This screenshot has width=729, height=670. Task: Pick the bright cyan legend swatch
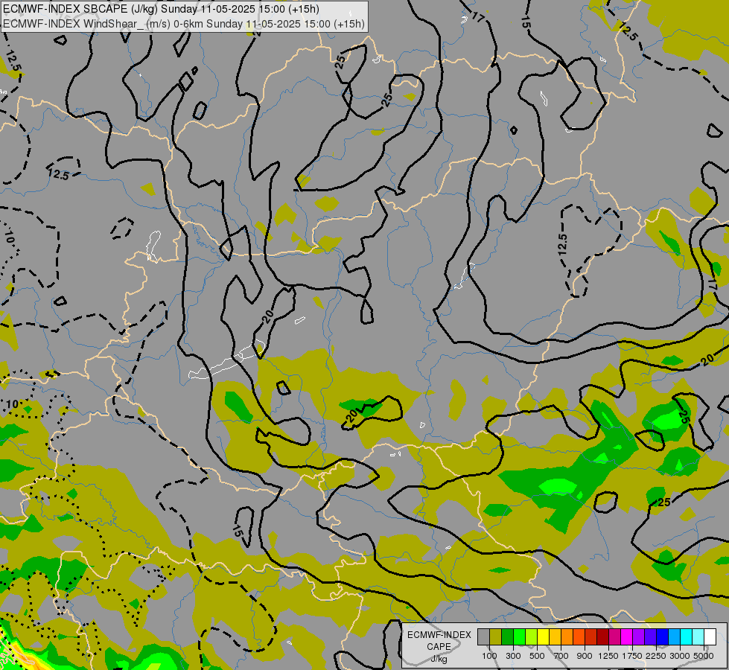[x=686, y=637]
